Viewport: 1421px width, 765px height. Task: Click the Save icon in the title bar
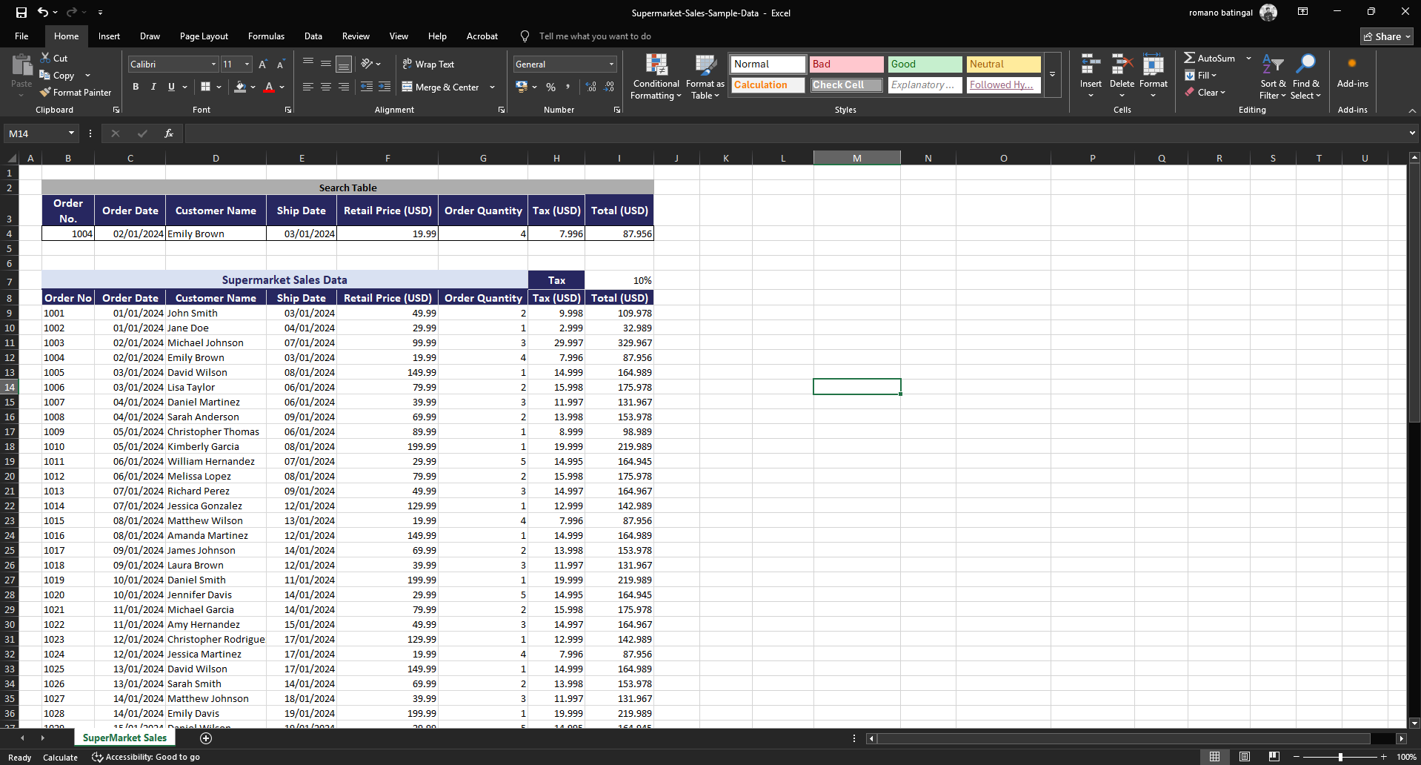coord(21,12)
